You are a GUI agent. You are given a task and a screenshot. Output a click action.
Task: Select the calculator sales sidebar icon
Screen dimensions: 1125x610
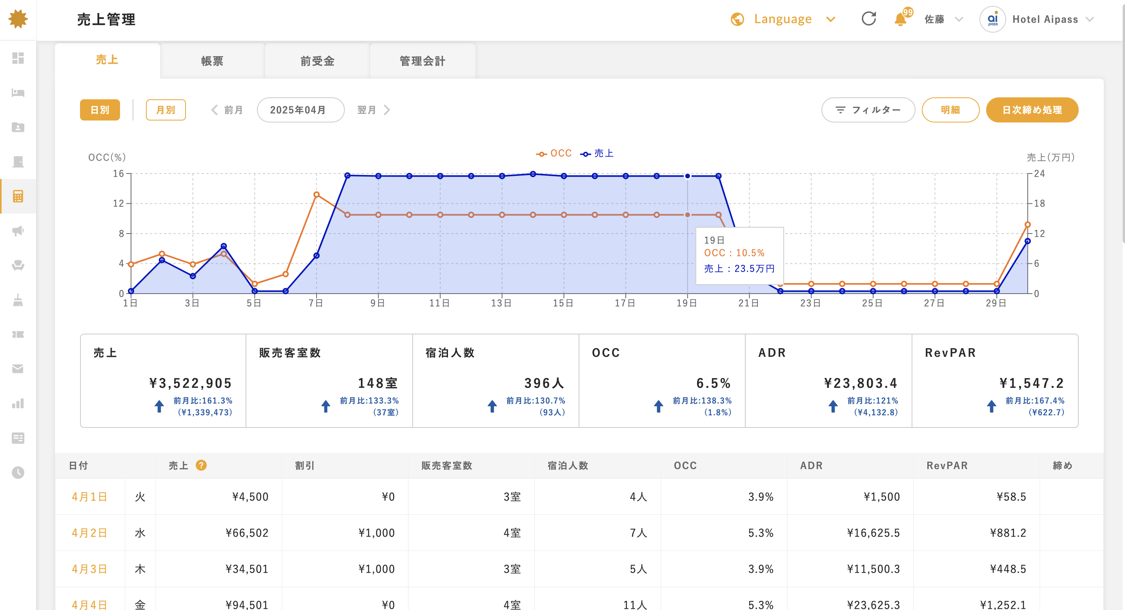point(18,196)
